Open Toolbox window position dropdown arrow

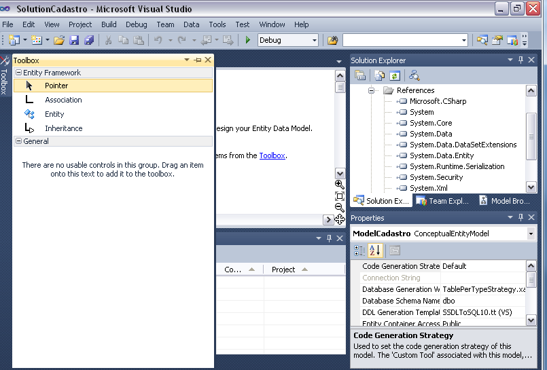pos(187,60)
